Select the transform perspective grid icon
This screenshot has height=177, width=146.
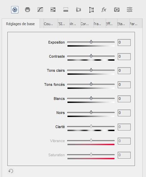pos(91,10)
